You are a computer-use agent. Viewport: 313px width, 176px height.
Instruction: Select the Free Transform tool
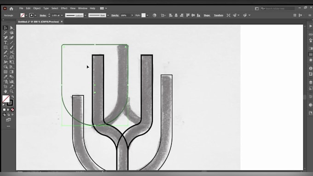pos(12,62)
